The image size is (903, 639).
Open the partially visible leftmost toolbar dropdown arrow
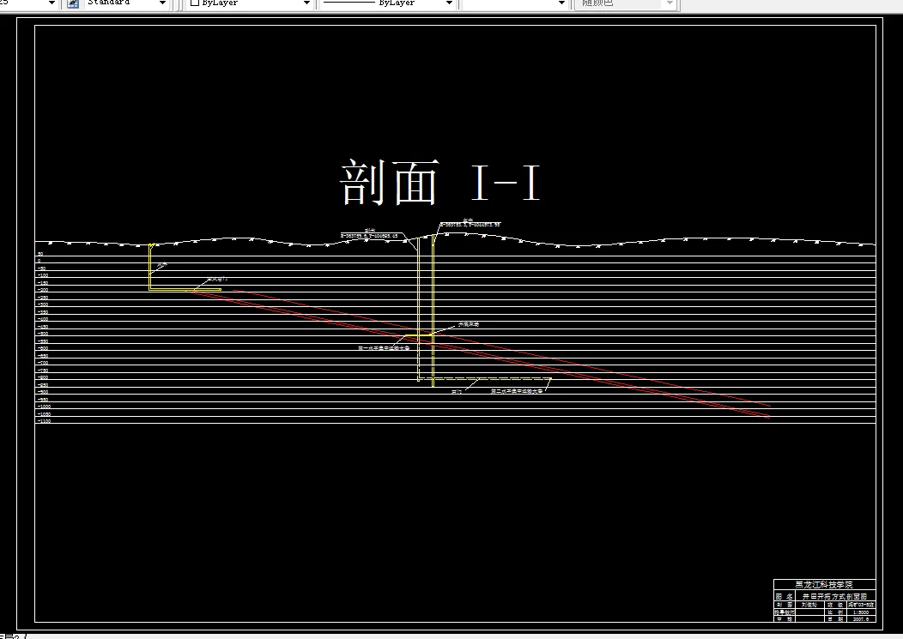click(x=52, y=3)
